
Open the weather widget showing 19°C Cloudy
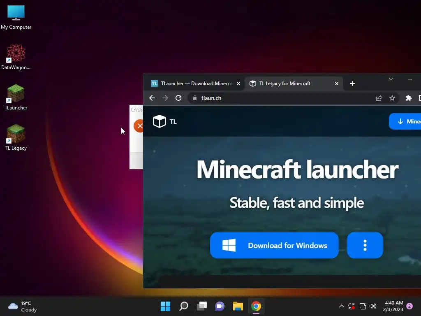tap(22, 306)
